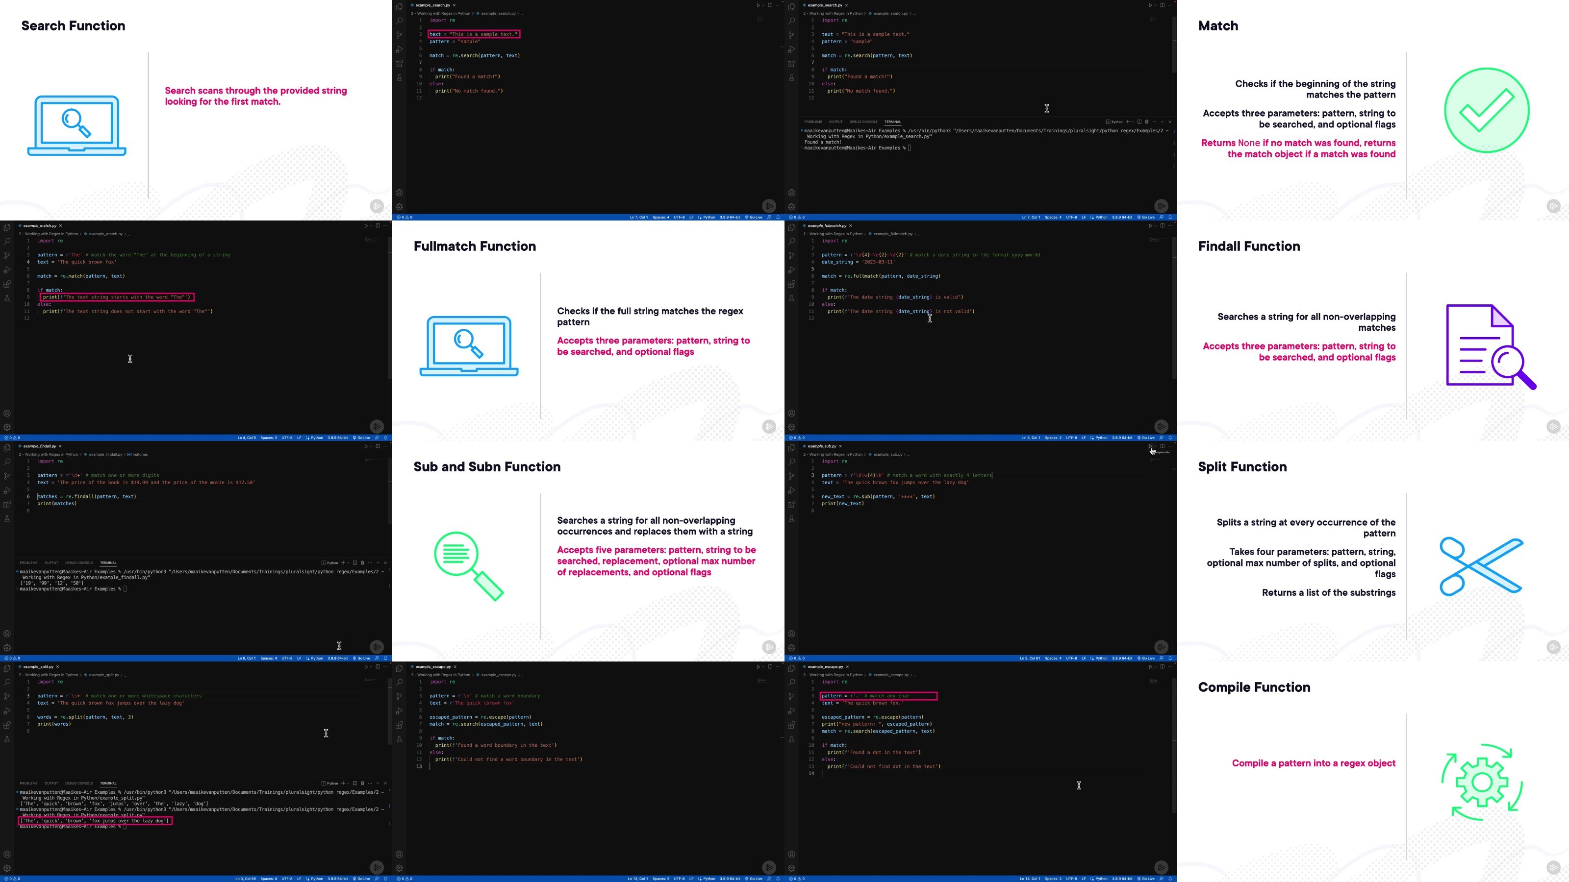Select the example_match.py editor tab

tap(40, 226)
